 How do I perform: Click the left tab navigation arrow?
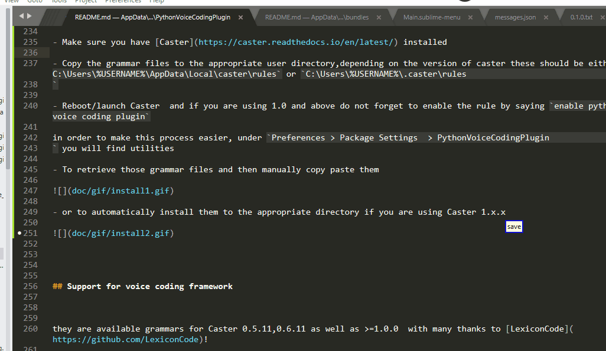[x=21, y=16]
